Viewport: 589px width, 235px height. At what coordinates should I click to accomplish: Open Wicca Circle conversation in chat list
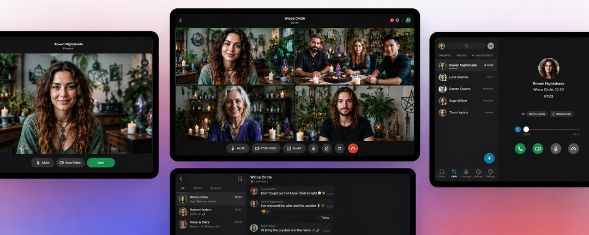click(211, 199)
